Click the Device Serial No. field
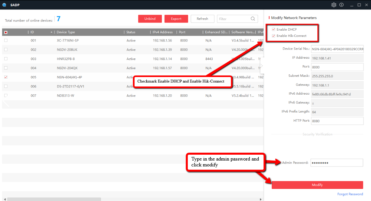This screenshot has width=371, height=201. pyautogui.click(x=337, y=49)
